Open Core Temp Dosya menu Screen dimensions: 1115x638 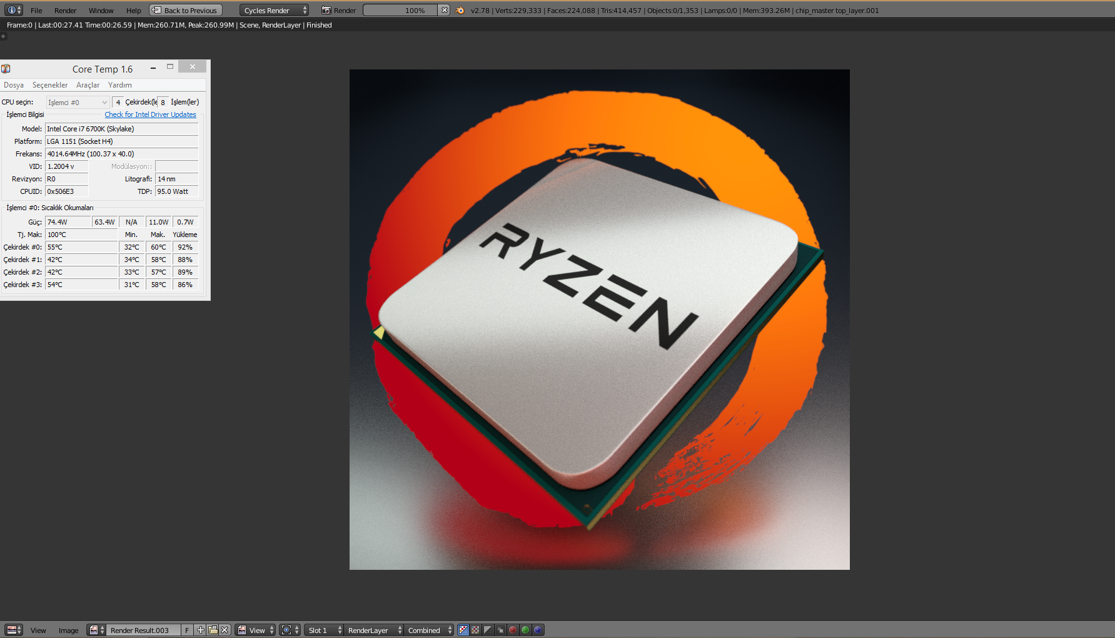[14, 85]
